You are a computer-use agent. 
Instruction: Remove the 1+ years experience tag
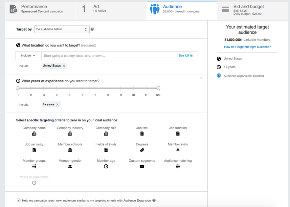(57, 105)
